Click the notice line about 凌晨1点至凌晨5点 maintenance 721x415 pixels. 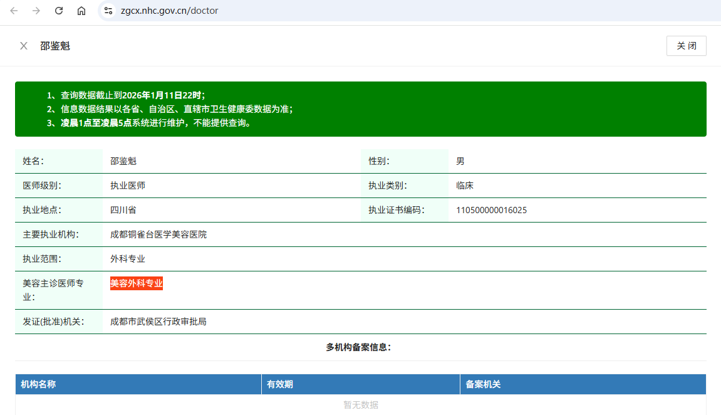[x=149, y=123]
